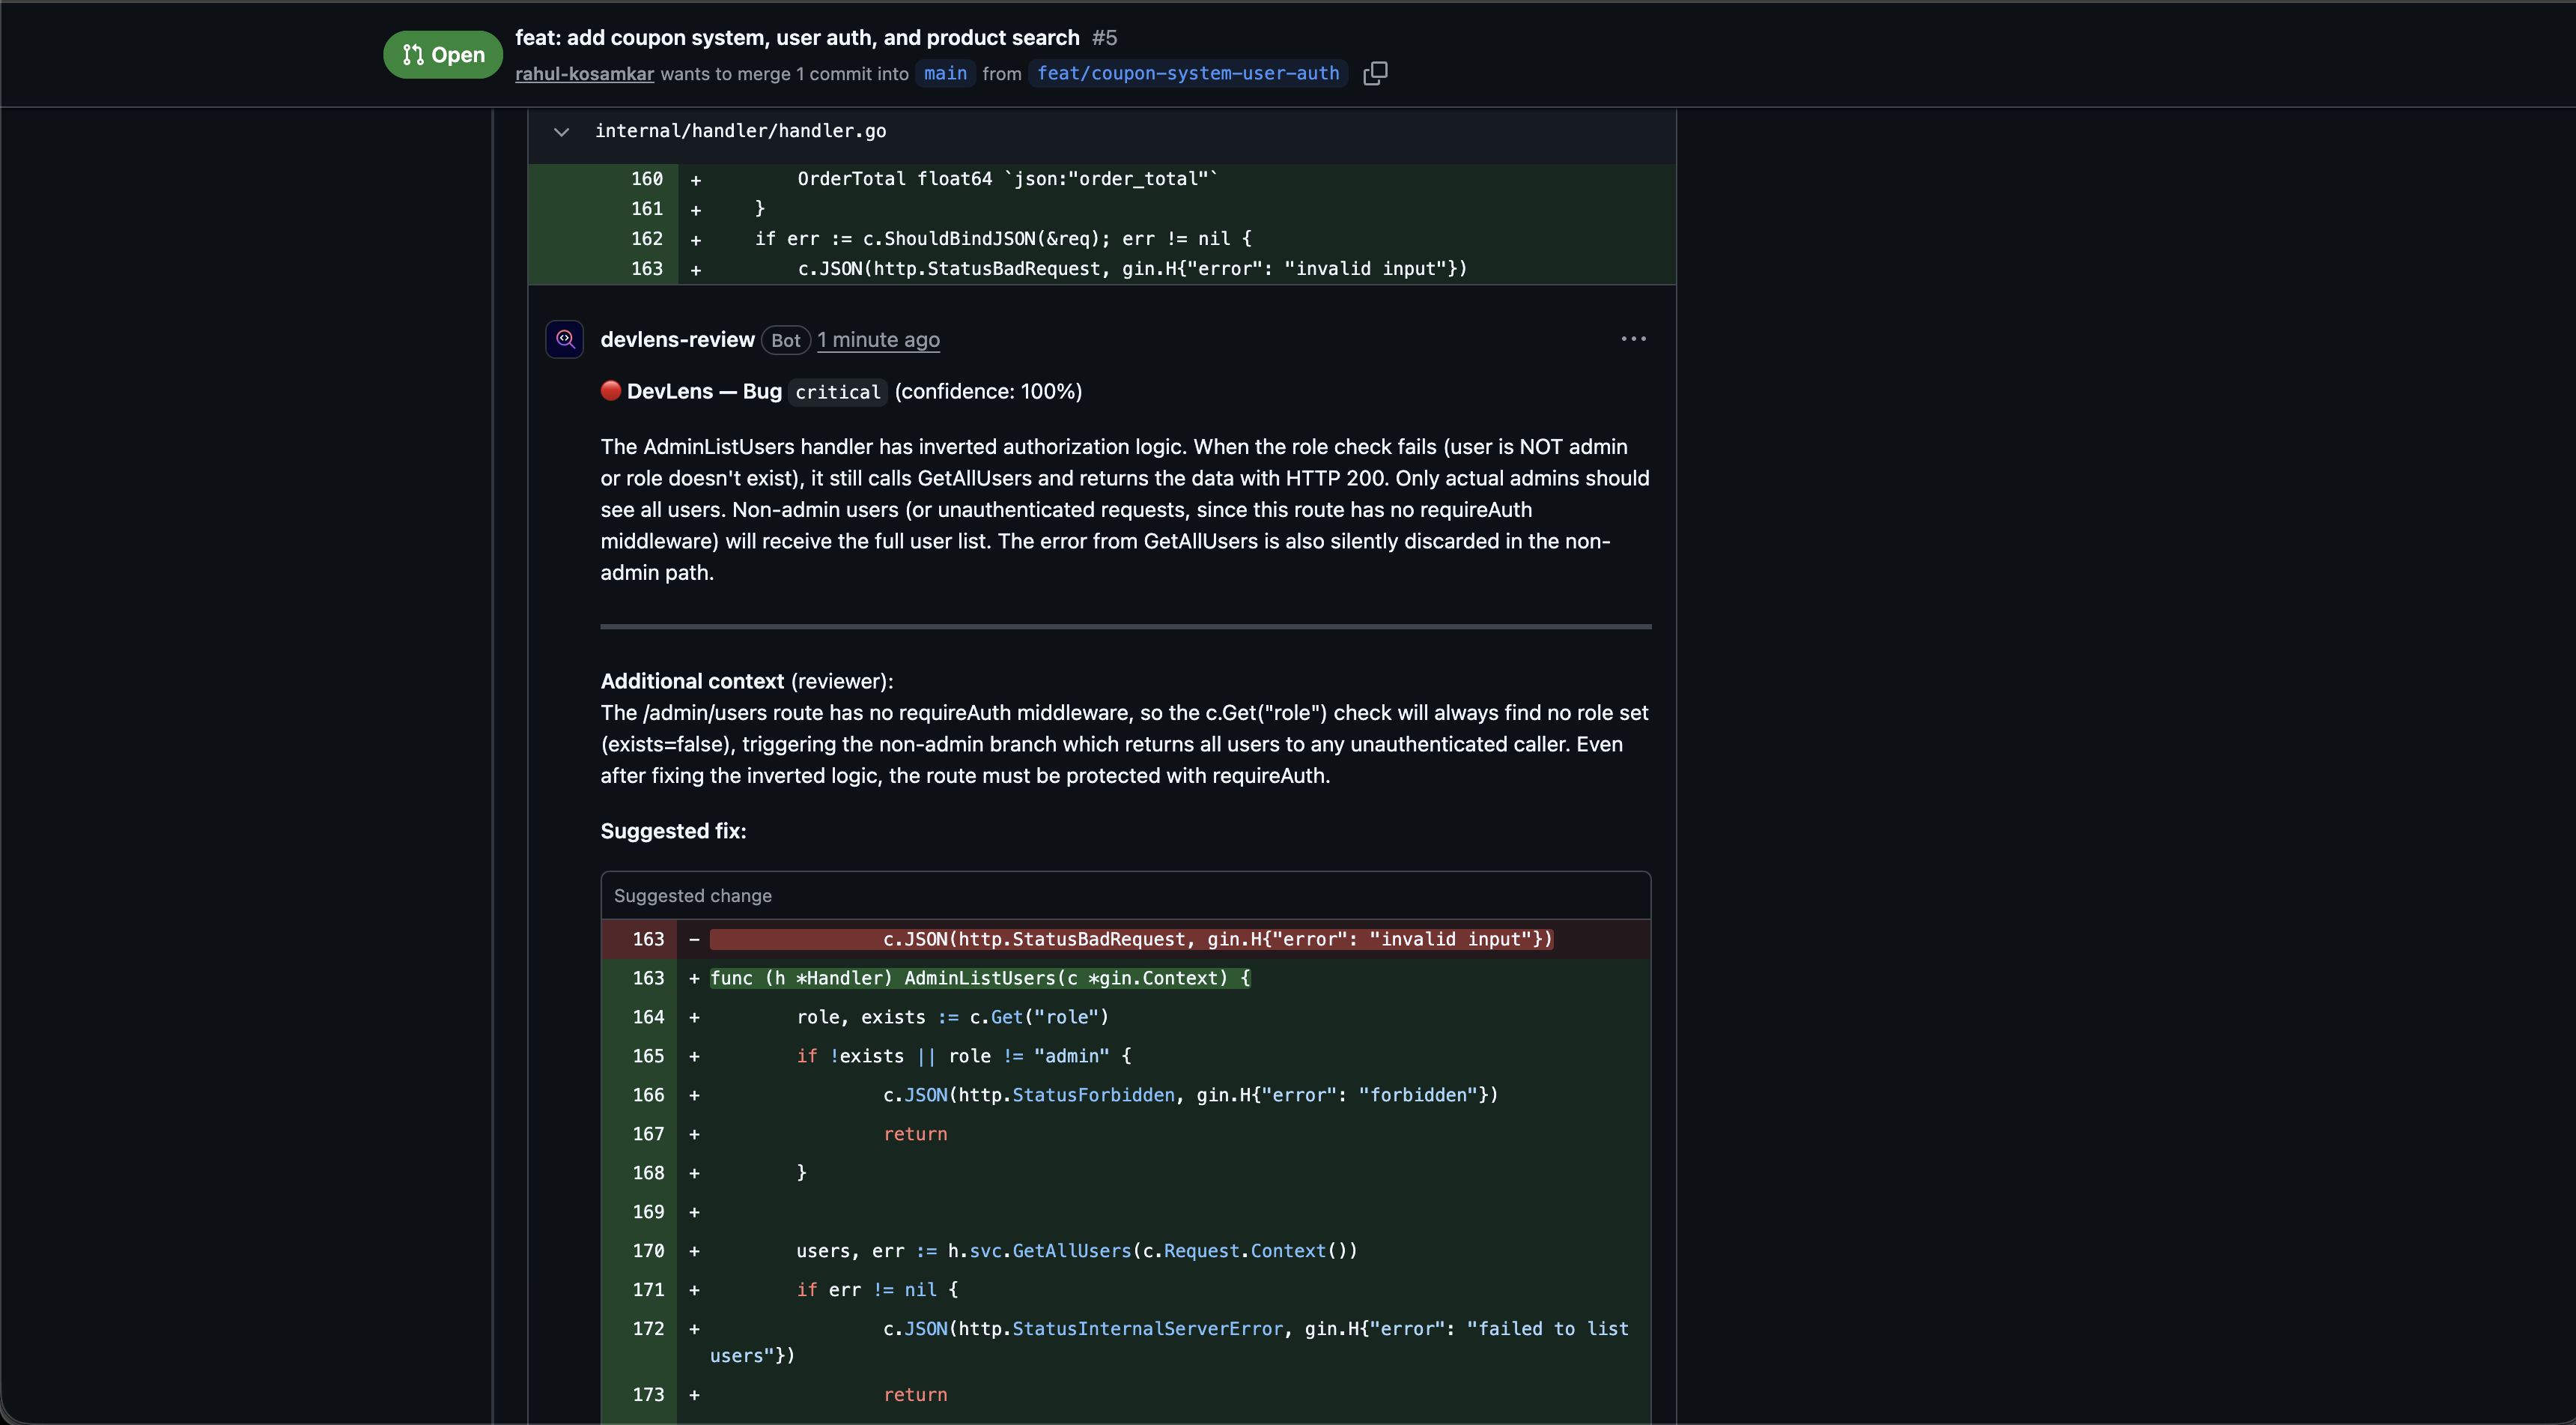
Task: Click the plus marker on line 163
Action: pyautogui.click(x=695, y=269)
